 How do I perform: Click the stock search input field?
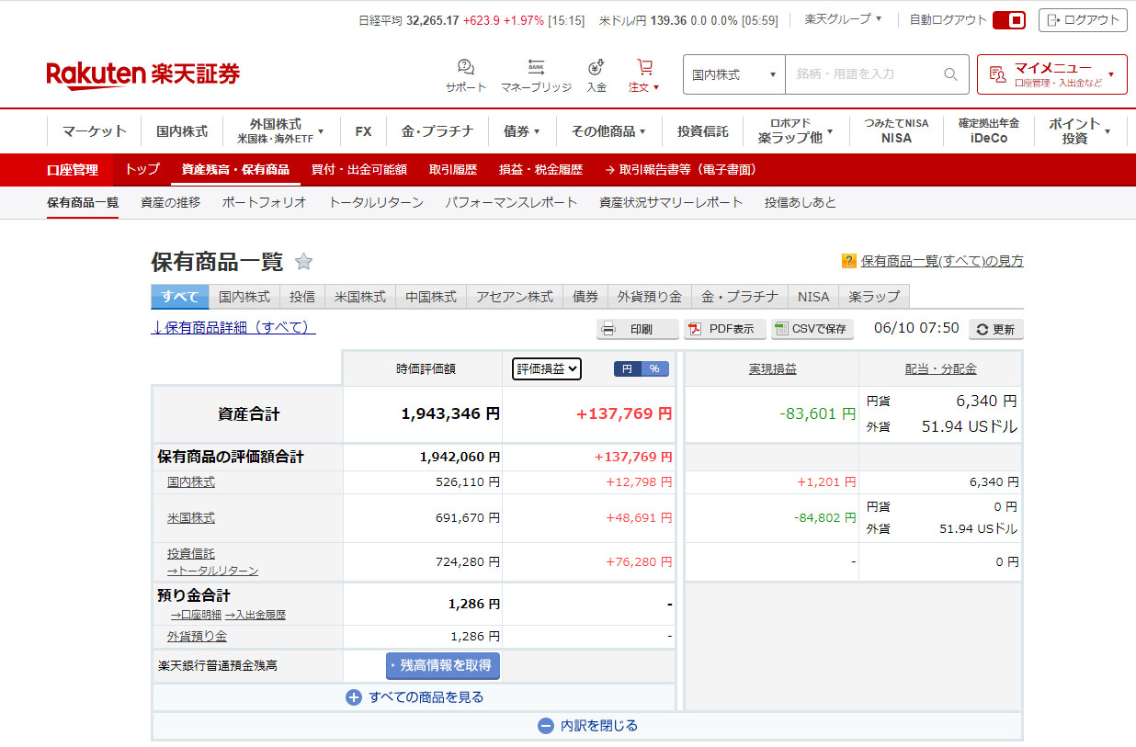coord(862,74)
